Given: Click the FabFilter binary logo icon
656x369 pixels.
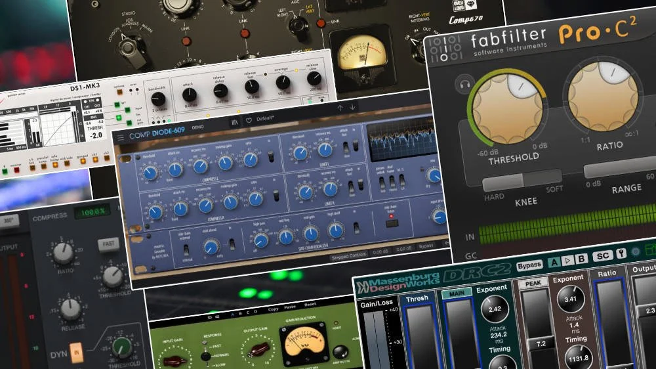Looking at the screenshot, I should click(445, 48).
